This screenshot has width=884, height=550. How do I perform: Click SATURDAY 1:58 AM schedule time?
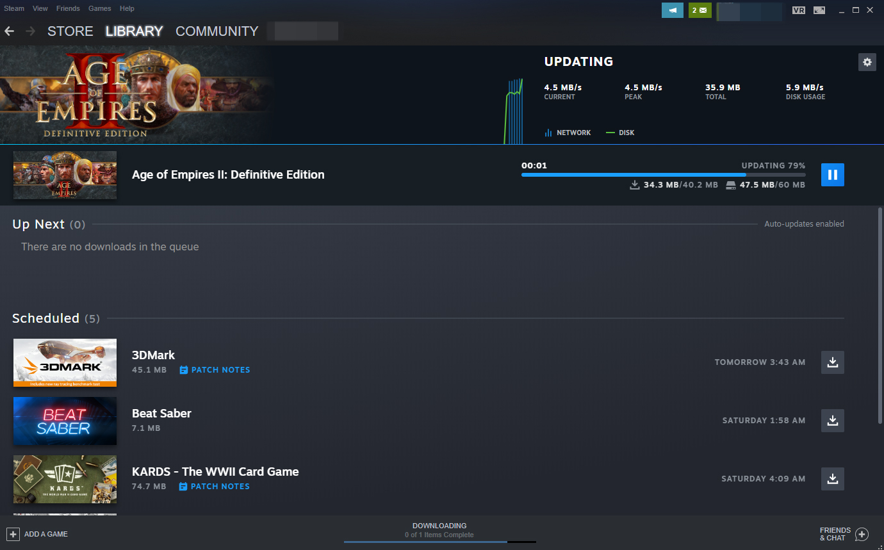(764, 421)
